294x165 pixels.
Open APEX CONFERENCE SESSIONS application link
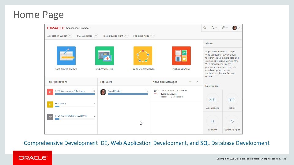(x=71, y=116)
